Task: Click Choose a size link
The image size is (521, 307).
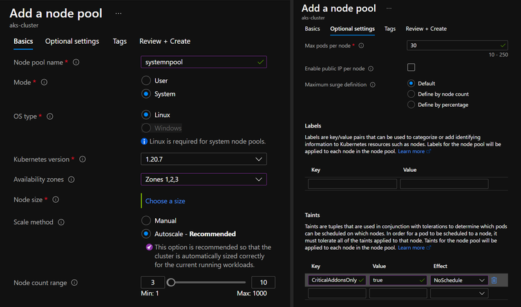Action: point(165,201)
